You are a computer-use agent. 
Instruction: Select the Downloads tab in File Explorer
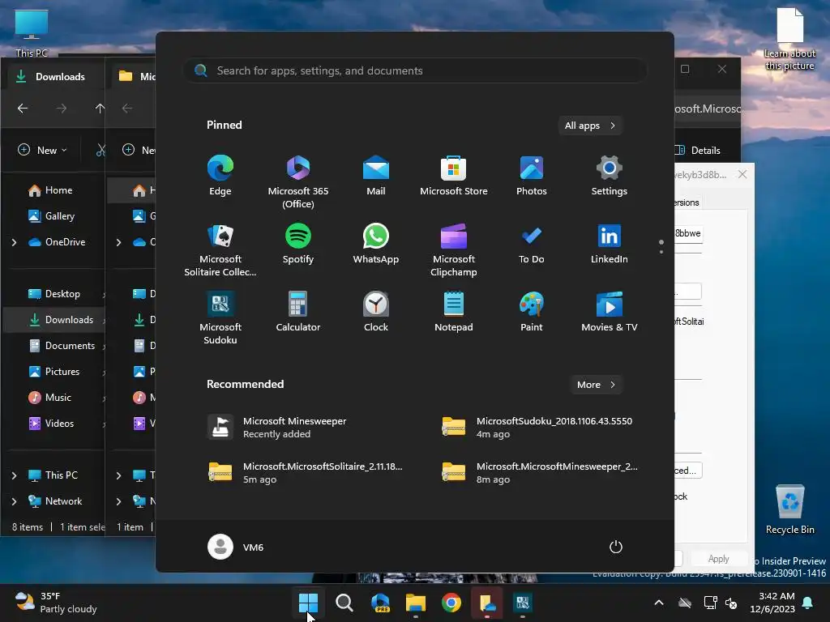(x=53, y=77)
